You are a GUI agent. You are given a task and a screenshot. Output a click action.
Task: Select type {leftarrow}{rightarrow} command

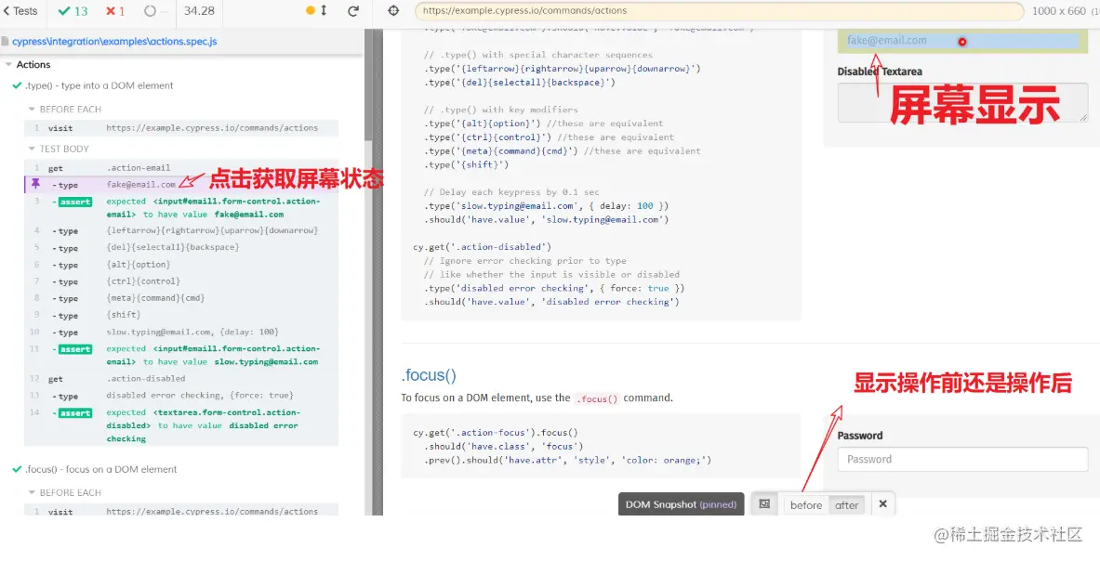[x=181, y=231]
